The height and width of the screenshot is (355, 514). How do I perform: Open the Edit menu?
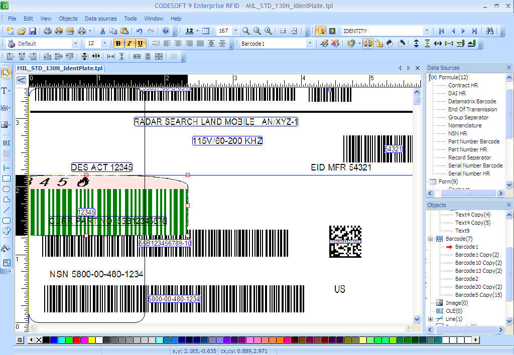(x=28, y=19)
